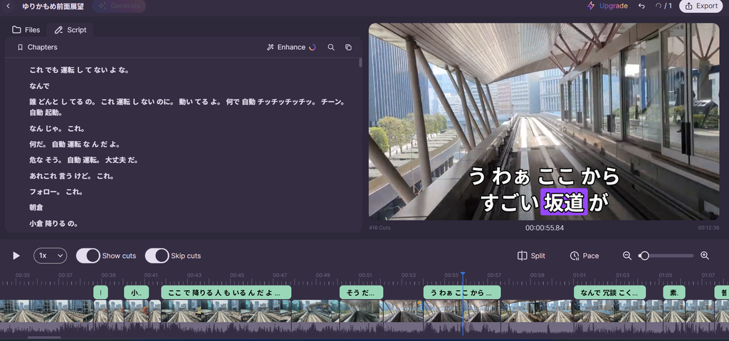Open the 1x playback speed dropdown
The image size is (729, 341).
tap(51, 256)
